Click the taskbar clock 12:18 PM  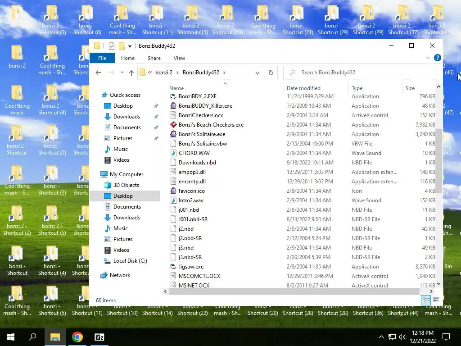[x=422, y=333]
